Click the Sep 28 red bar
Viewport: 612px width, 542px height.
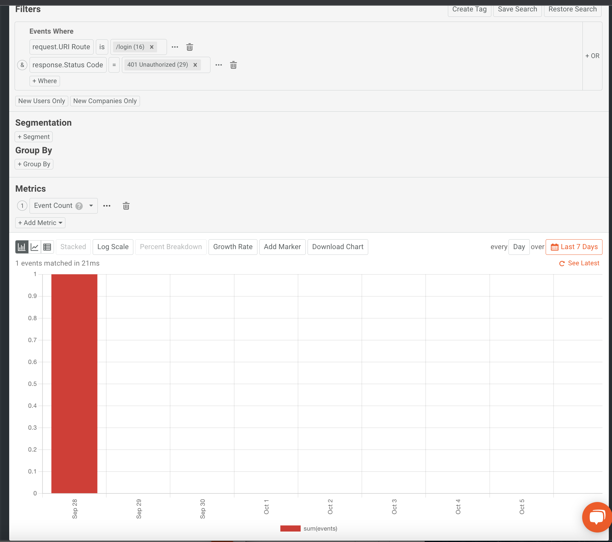74,383
